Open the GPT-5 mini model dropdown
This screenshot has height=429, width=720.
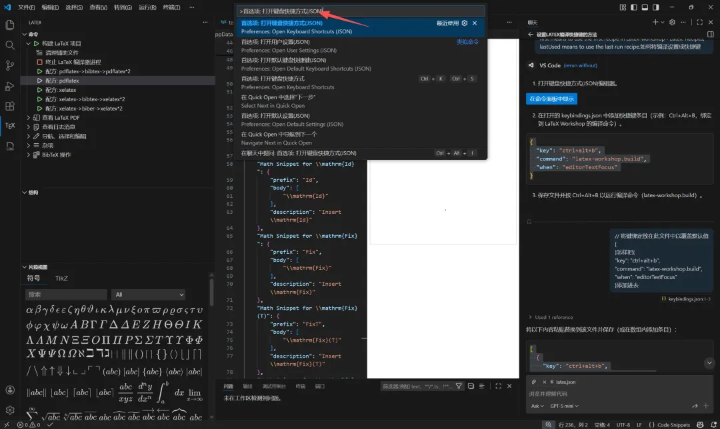[x=565, y=406]
